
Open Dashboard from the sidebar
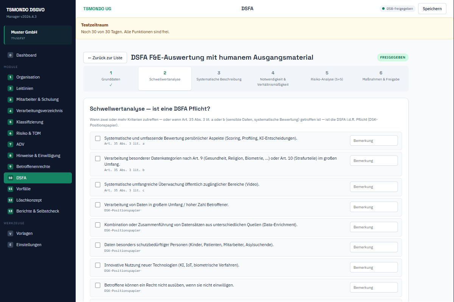pos(38,55)
